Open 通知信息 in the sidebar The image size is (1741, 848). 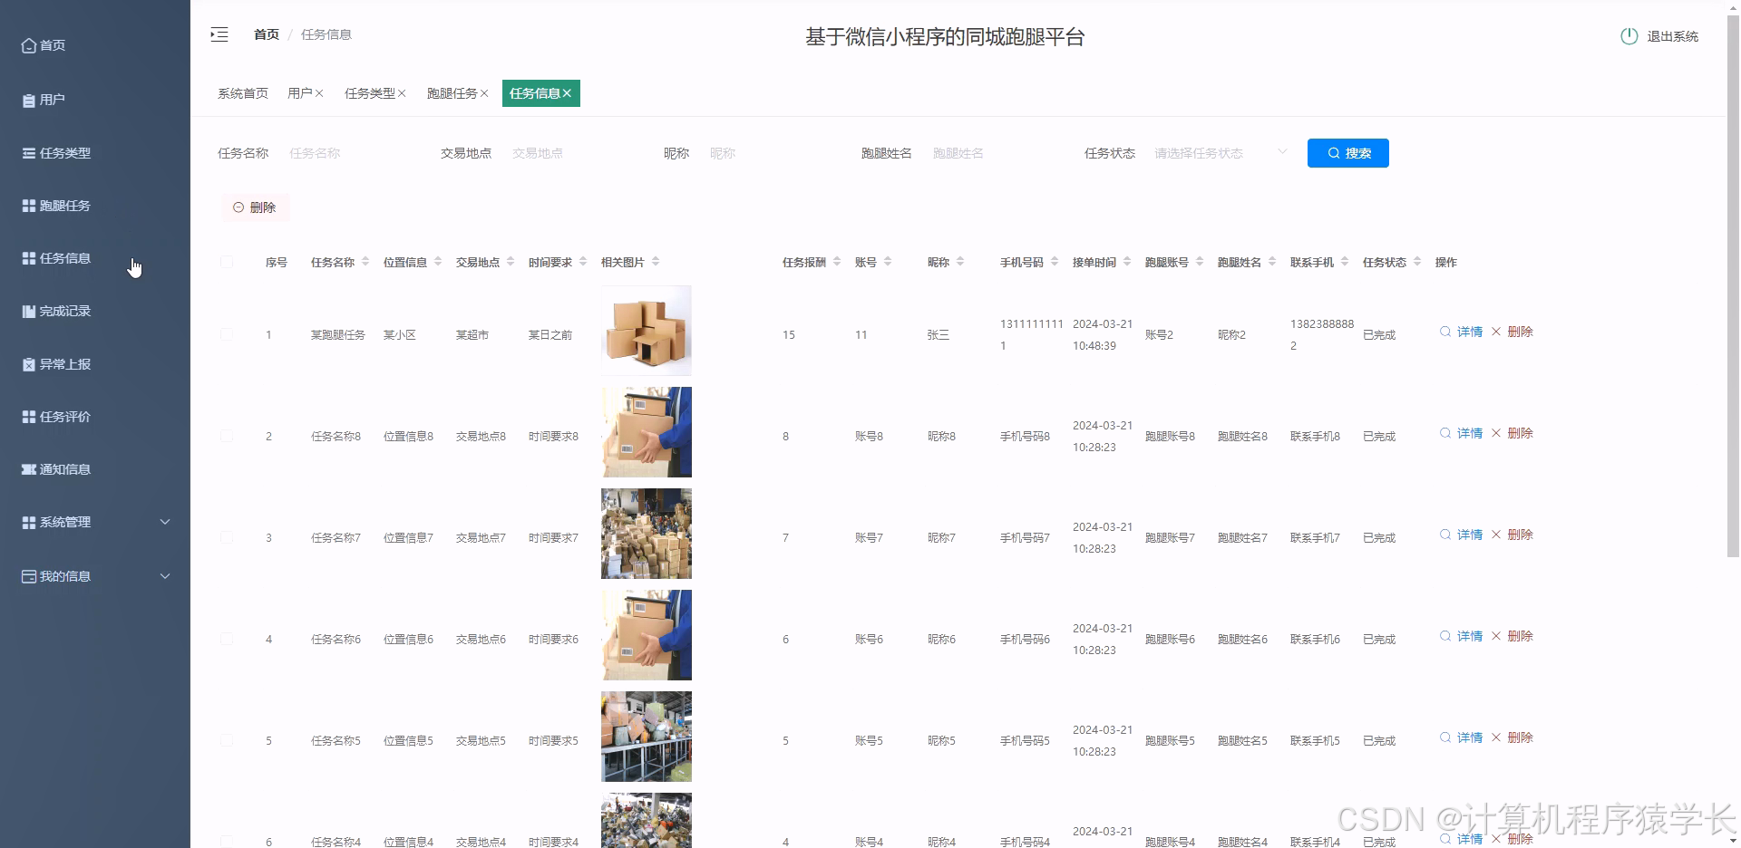(x=63, y=469)
